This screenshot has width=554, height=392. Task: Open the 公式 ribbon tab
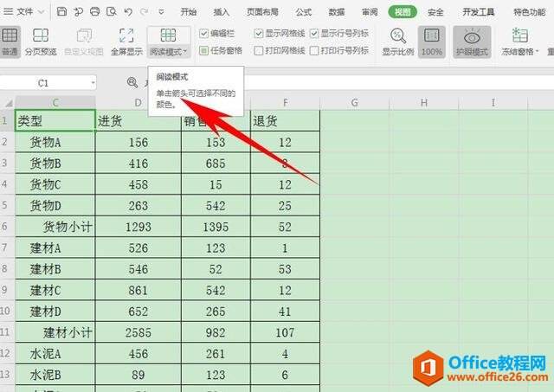(304, 12)
